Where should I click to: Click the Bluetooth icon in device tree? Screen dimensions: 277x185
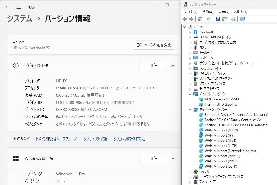tap(195, 32)
